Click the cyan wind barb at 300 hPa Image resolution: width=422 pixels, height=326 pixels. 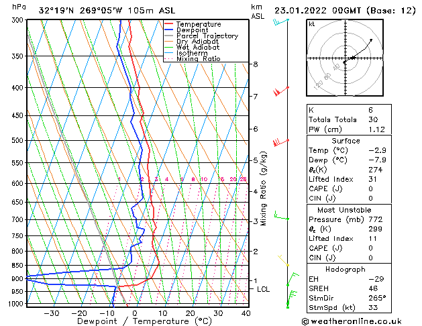click(x=280, y=21)
